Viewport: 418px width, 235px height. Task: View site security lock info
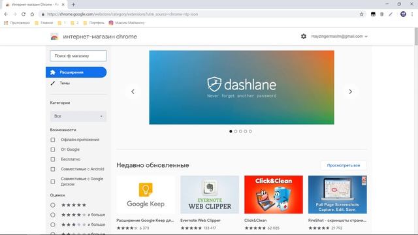tap(43, 14)
